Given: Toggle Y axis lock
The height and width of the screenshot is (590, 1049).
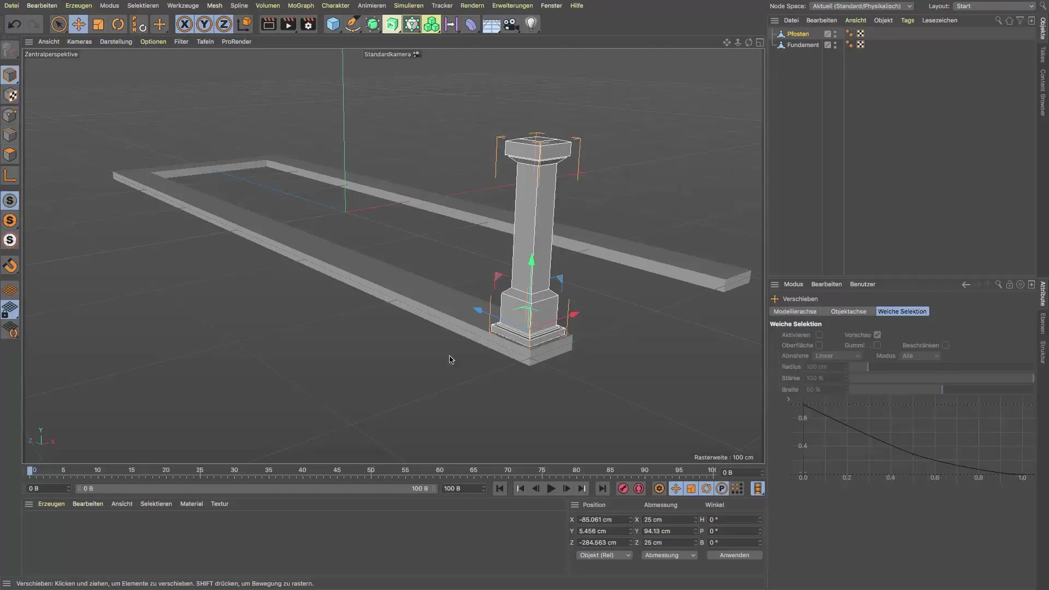Looking at the screenshot, I should click(x=204, y=24).
